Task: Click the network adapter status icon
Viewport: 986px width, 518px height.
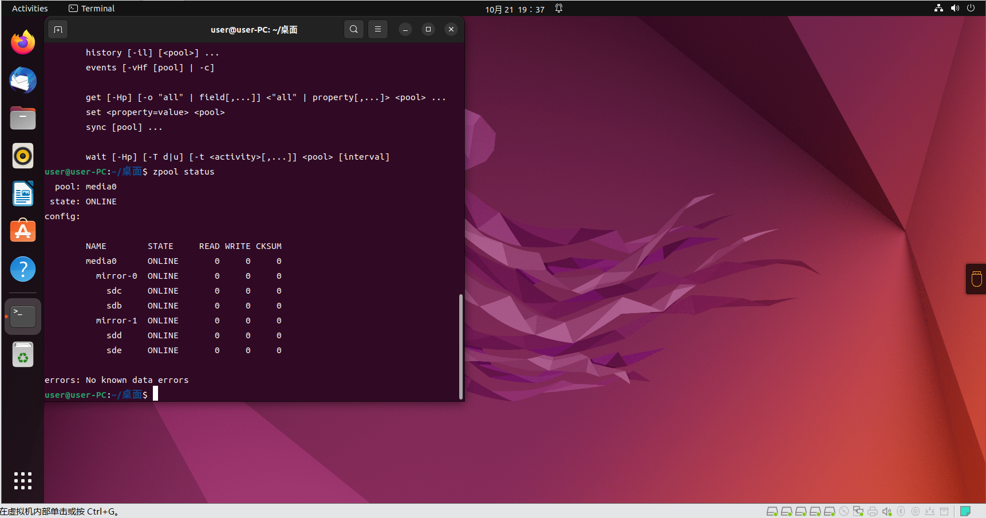Action: point(858,511)
